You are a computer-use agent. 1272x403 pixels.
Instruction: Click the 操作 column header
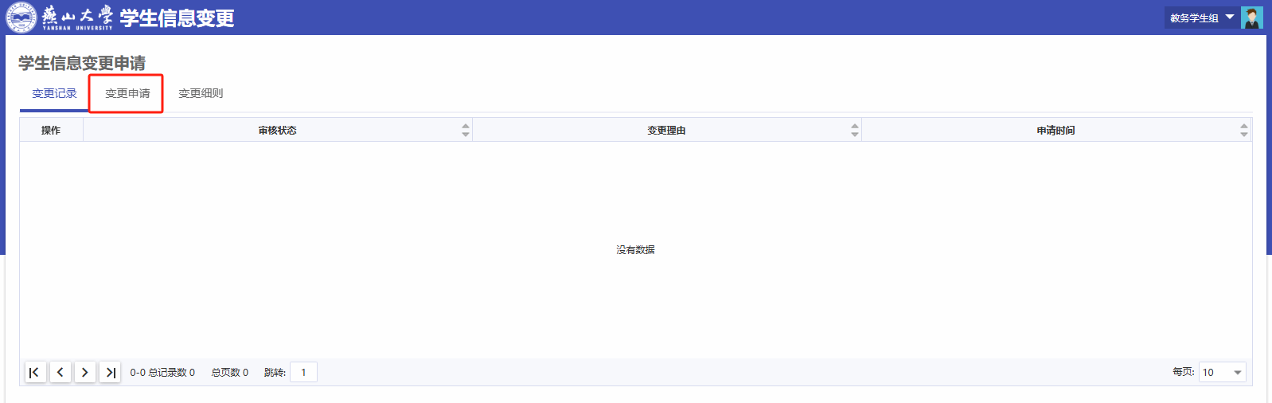point(51,130)
